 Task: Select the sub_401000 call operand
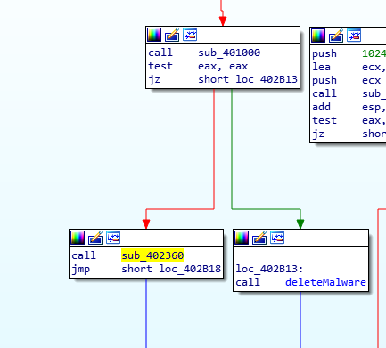tap(229, 53)
